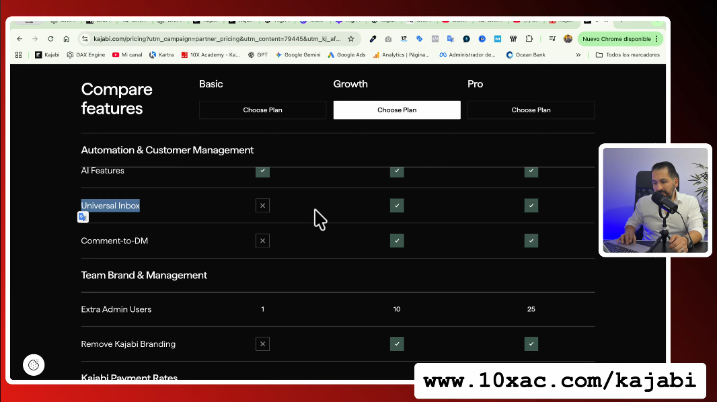
Task: Click Pro checkmark for Universal Inbox
Action: click(531, 206)
